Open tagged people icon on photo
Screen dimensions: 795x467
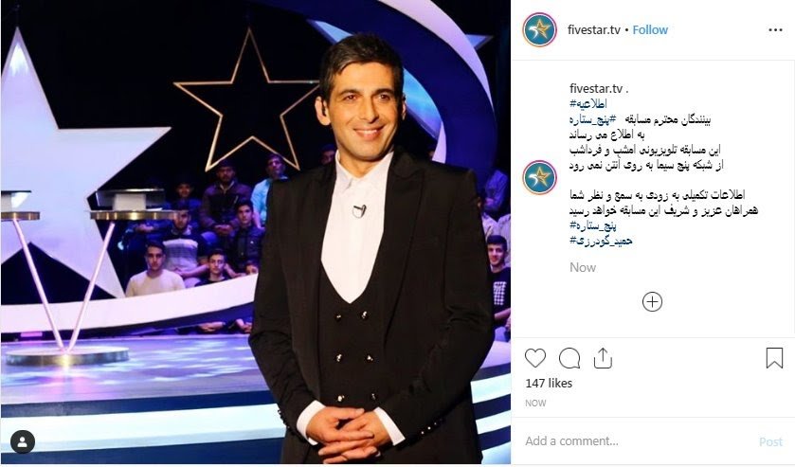(x=23, y=441)
